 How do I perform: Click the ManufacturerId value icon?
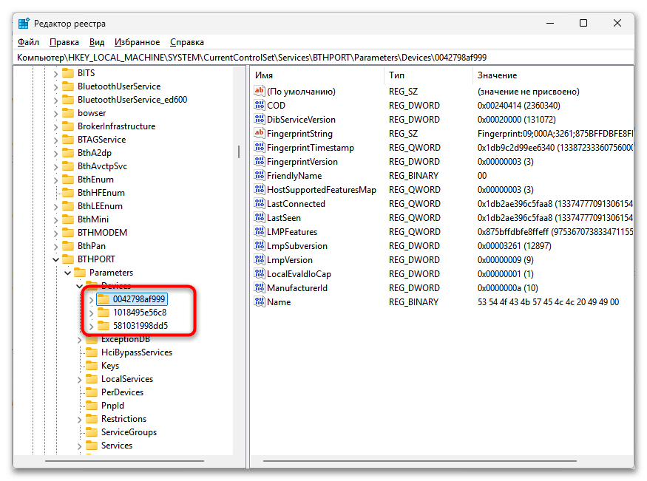259,287
